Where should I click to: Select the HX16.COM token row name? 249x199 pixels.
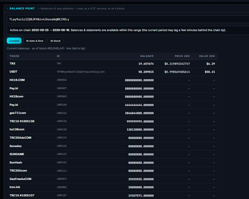tap(17, 80)
